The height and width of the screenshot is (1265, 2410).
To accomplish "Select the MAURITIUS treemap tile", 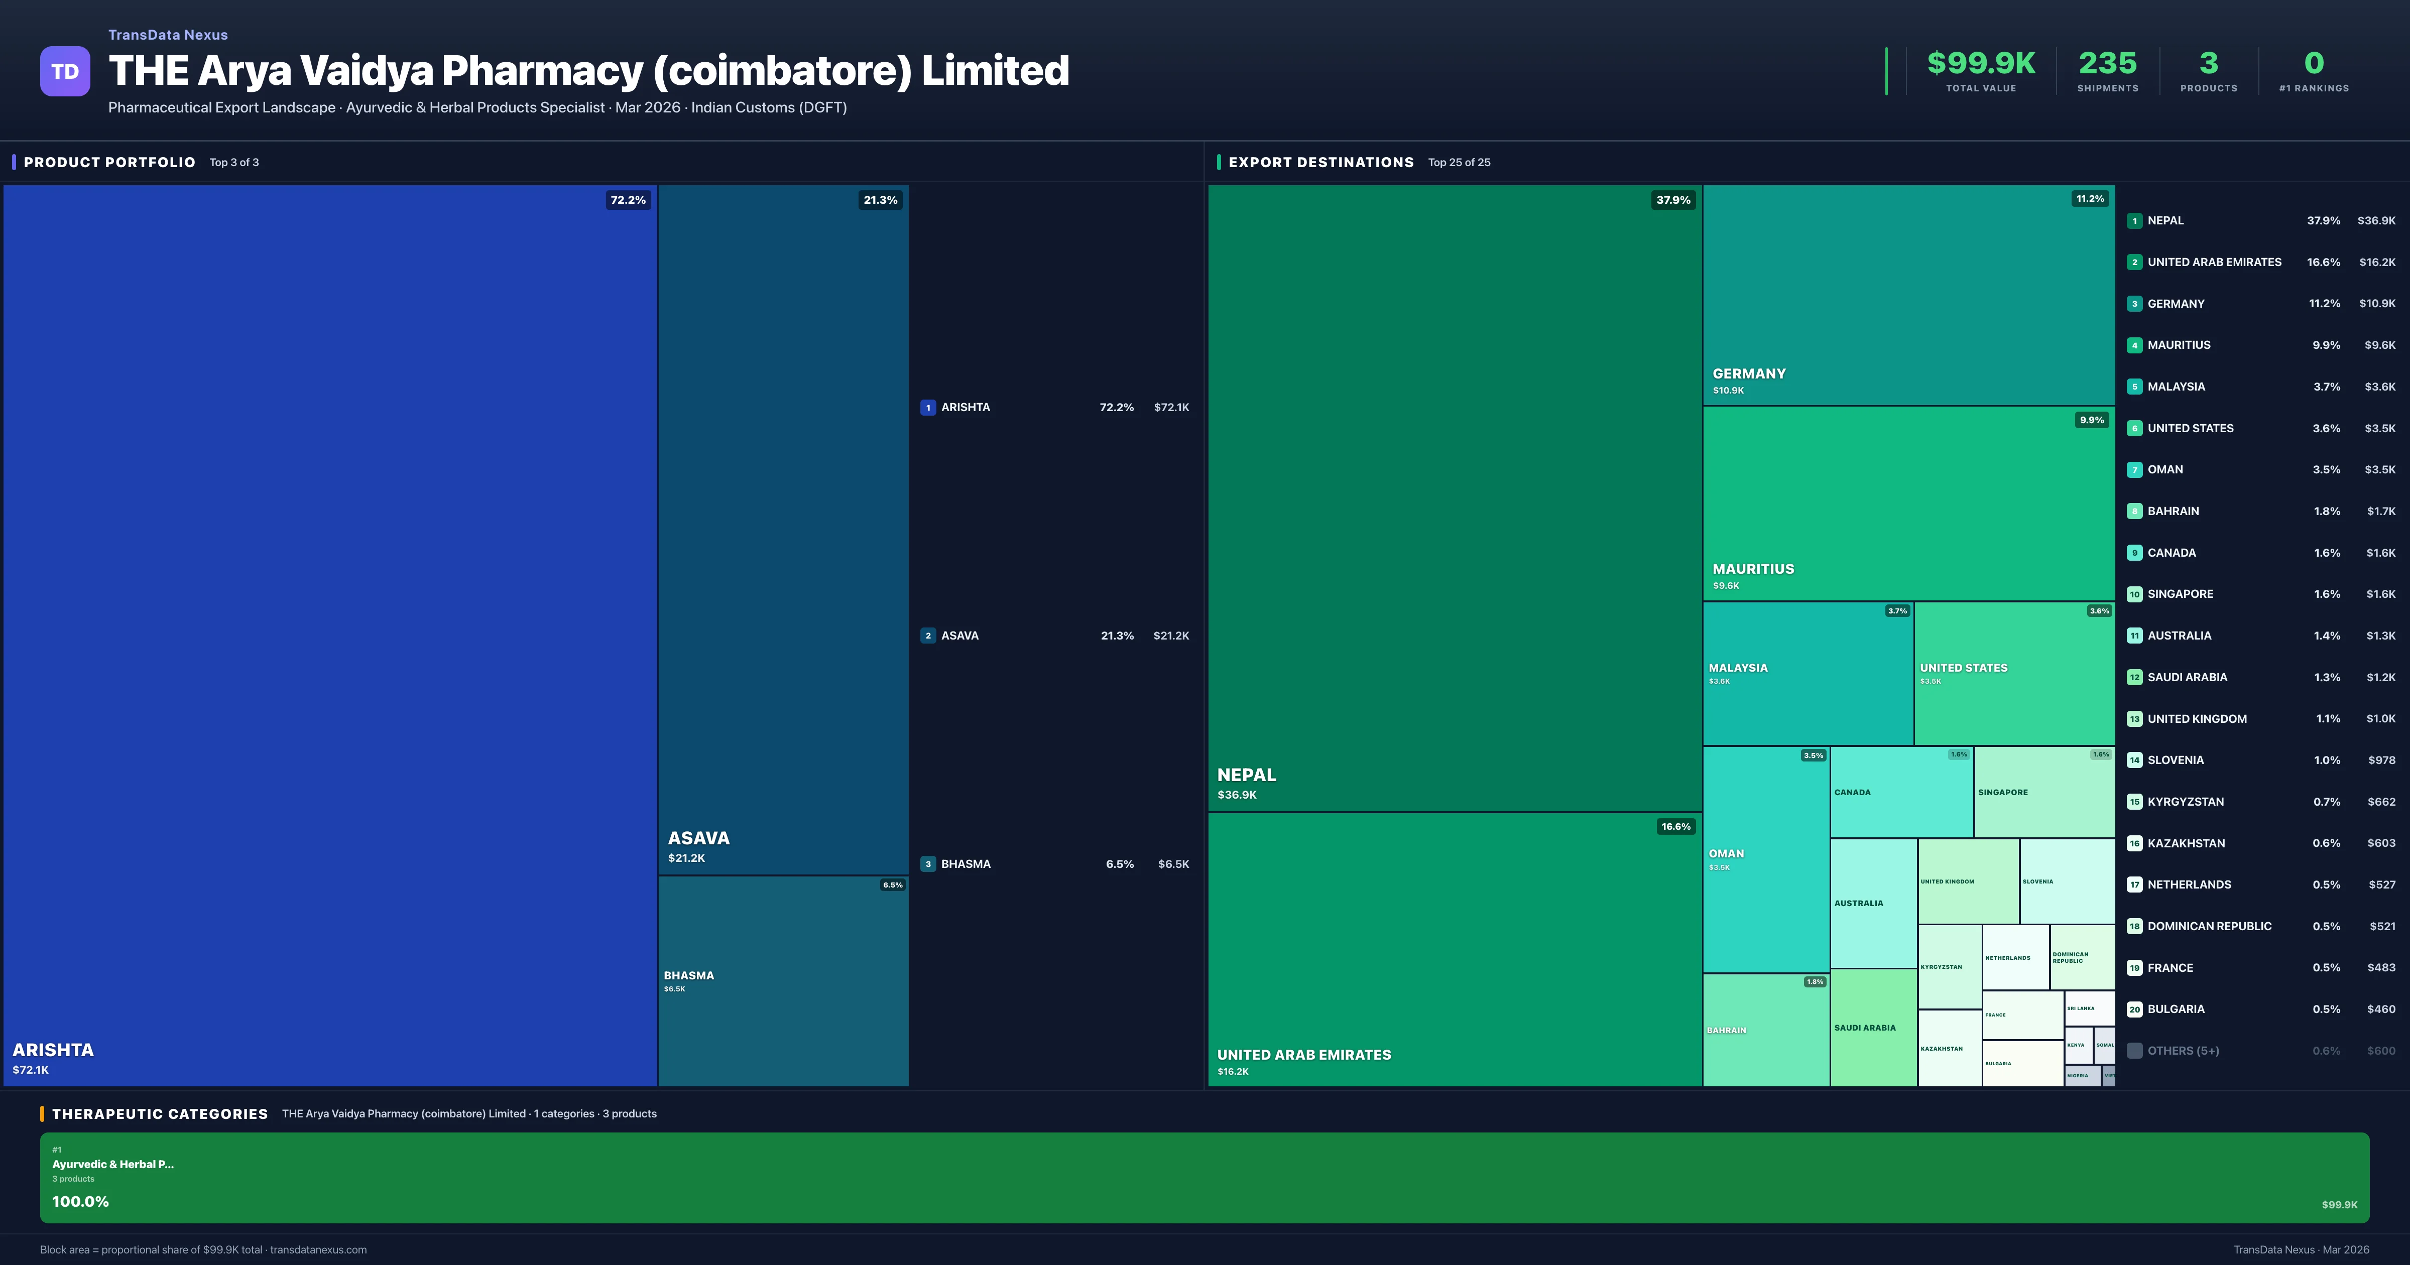I will (1907, 503).
